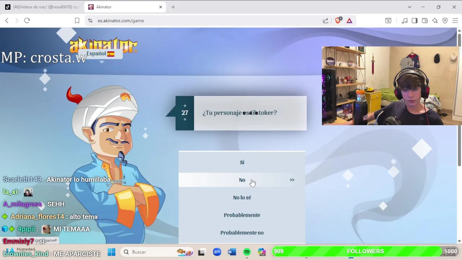Click the taskbar Buscar search box
Viewport: 462px width, 260px height.
157,252
